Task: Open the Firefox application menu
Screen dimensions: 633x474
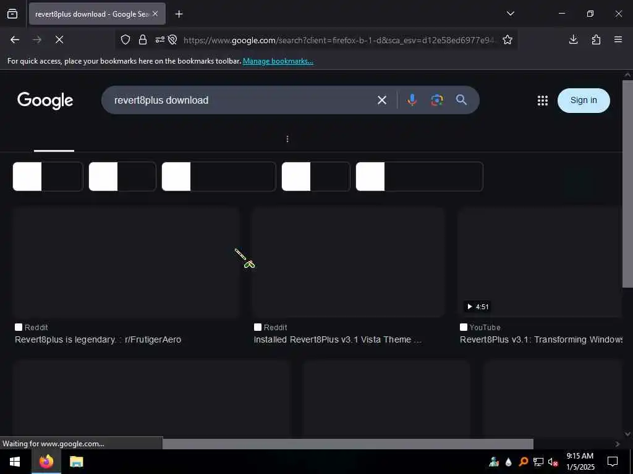Action: pos(618,39)
